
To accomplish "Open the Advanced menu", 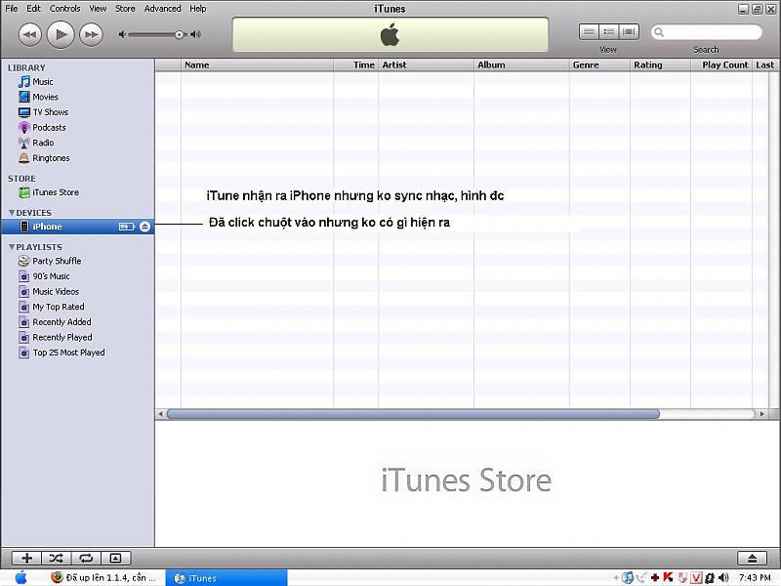I will click(x=162, y=9).
